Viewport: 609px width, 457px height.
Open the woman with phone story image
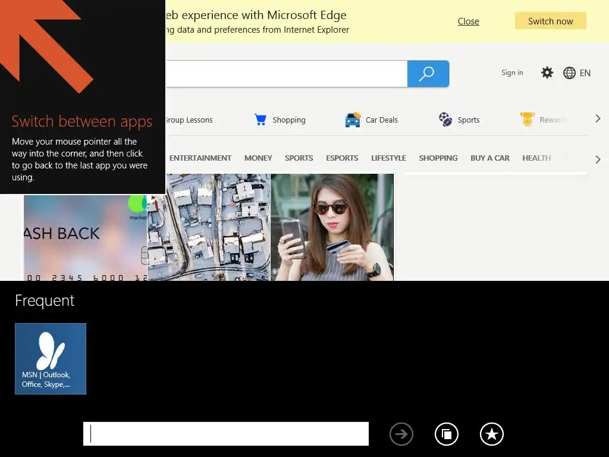(332, 227)
